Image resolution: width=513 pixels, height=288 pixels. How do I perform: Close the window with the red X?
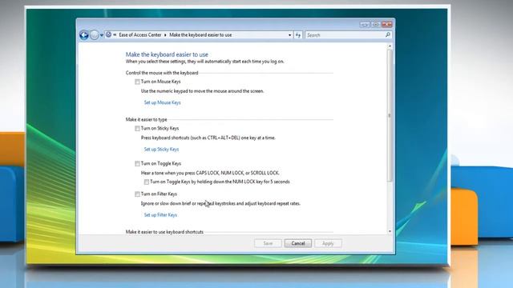click(x=386, y=24)
